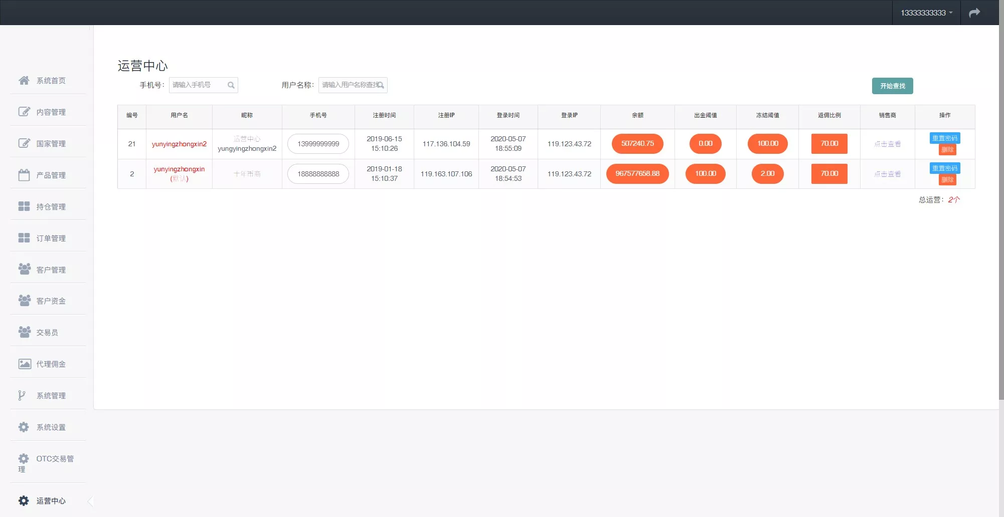1004x517 pixels.
Task: Click the users icon beside 客户管理
Action: [24, 269]
